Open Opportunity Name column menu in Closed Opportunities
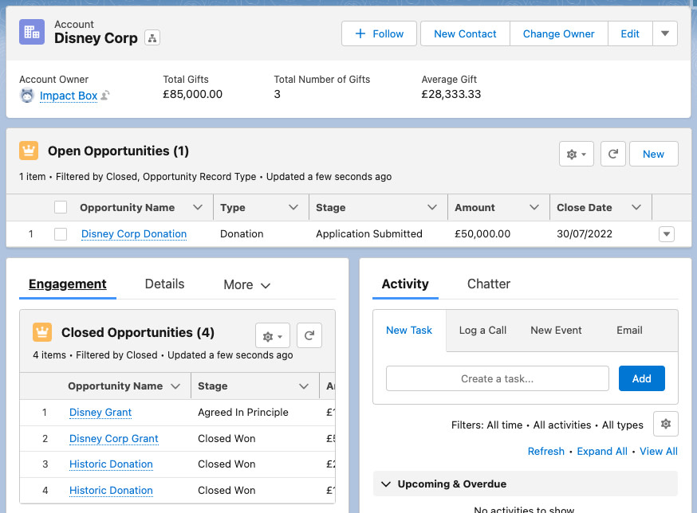This screenshot has width=697, height=513. (x=175, y=386)
